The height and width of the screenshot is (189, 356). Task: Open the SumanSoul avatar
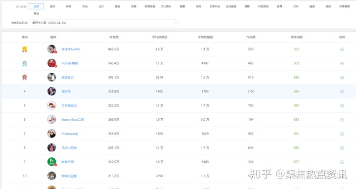click(52, 120)
